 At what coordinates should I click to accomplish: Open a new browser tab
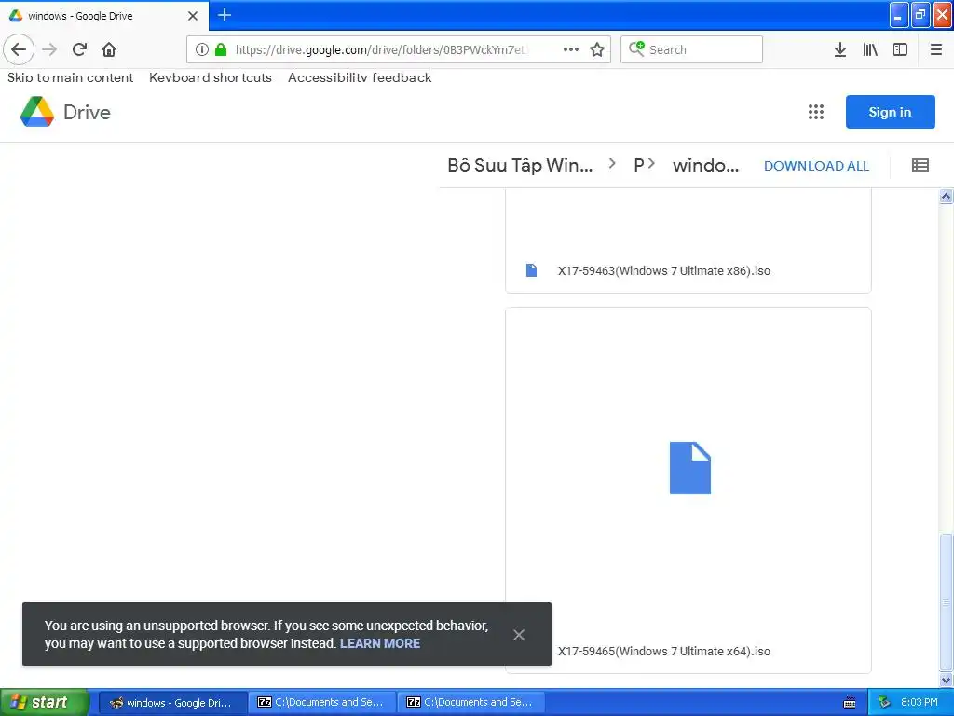tap(225, 15)
